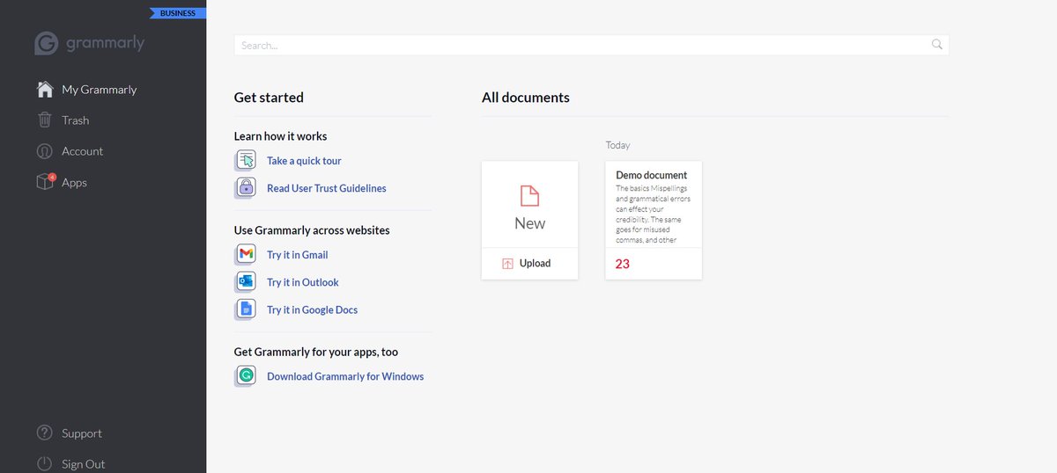Select Try it in Gmail
This screenshot has width=1057, height=473.
point(297,255)
